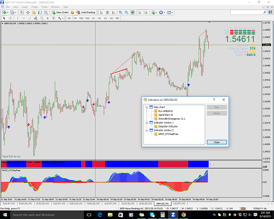Open Calculator from the taskbar
Viewport: 274px width, 219px height.
pyautogui.click(x=163, y=215)
